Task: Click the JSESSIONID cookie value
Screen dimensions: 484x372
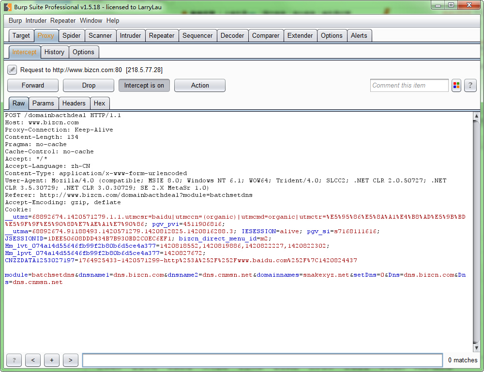Action: point(109,238)
